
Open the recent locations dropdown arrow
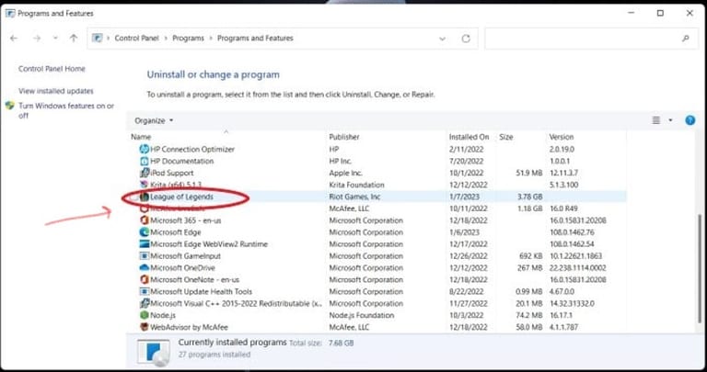(x=55, y=39)
